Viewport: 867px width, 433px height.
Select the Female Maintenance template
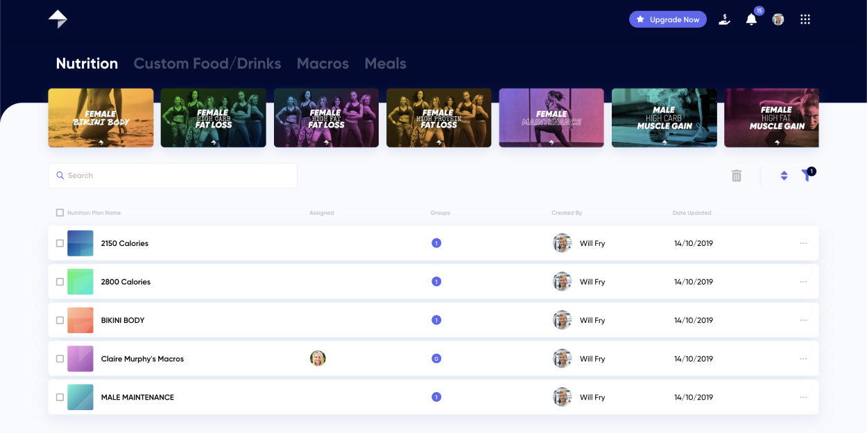pos(551,118)
